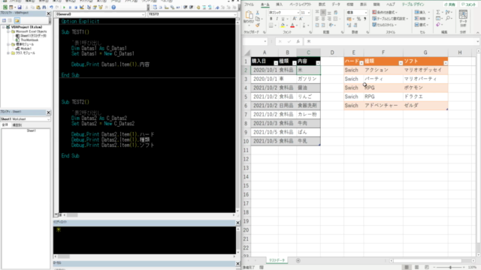The height and width of the screenshot is (270, 481).
Task: Toggle middle vertical alignment button
Action: tap(323, 13)
